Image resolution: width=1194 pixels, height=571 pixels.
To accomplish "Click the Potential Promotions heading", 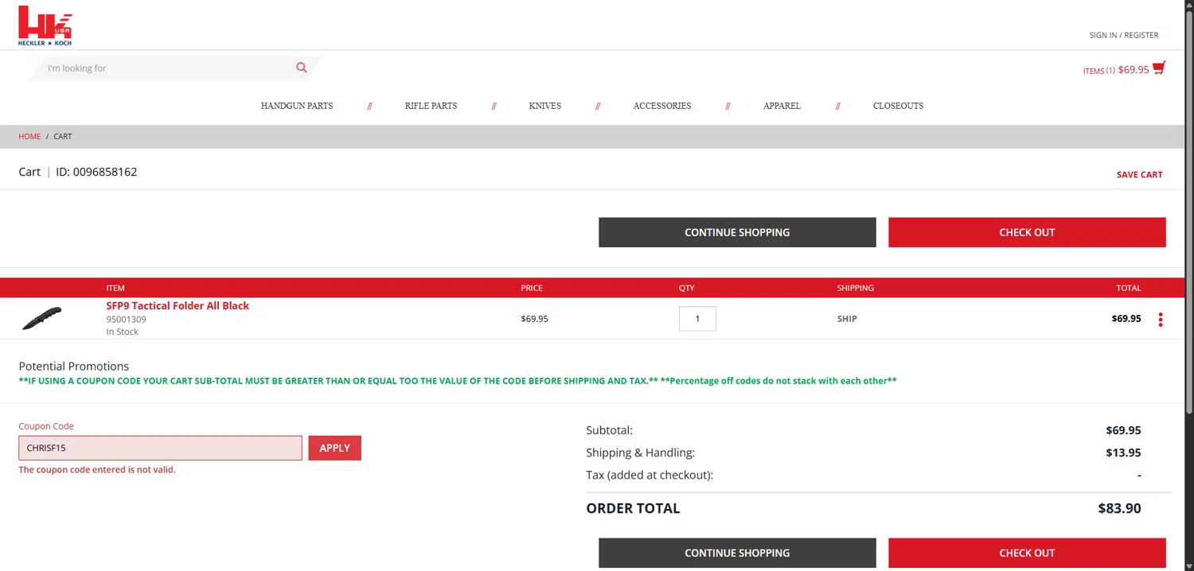I will point(74,367).
